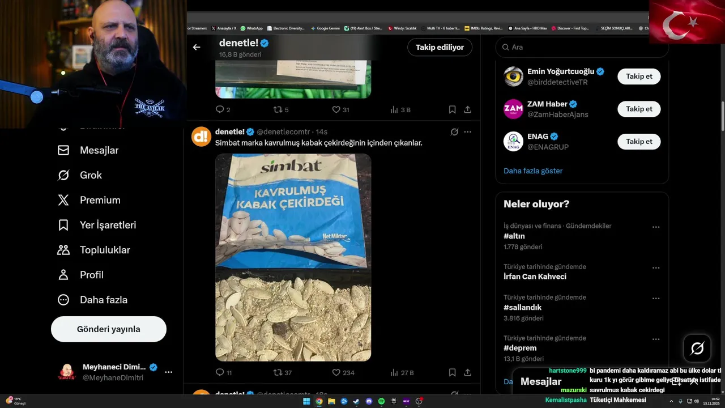Open Google Gemini bookmark
This screenshot has width=725, height=408.
tap(325, 28)
